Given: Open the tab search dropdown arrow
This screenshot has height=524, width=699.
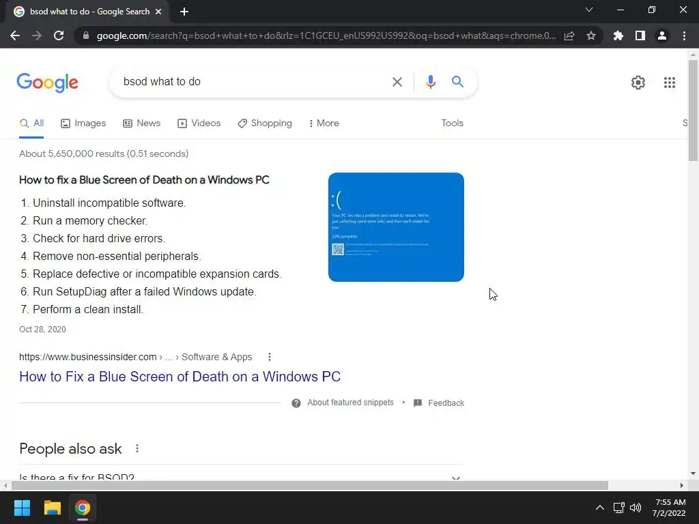Looking at the screenshot, I should [x=589, y=10].
